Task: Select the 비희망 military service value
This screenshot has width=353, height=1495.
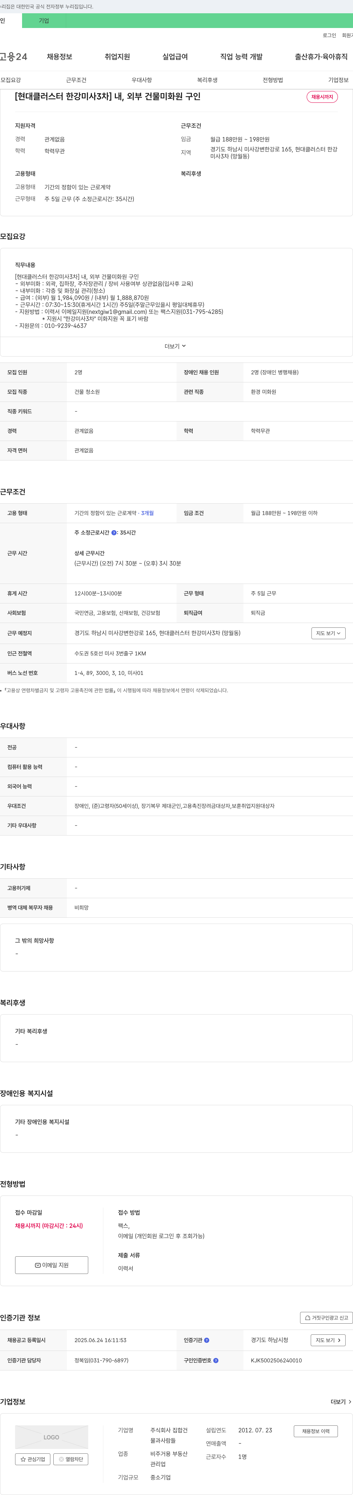Action: click(x=81, y=908)
